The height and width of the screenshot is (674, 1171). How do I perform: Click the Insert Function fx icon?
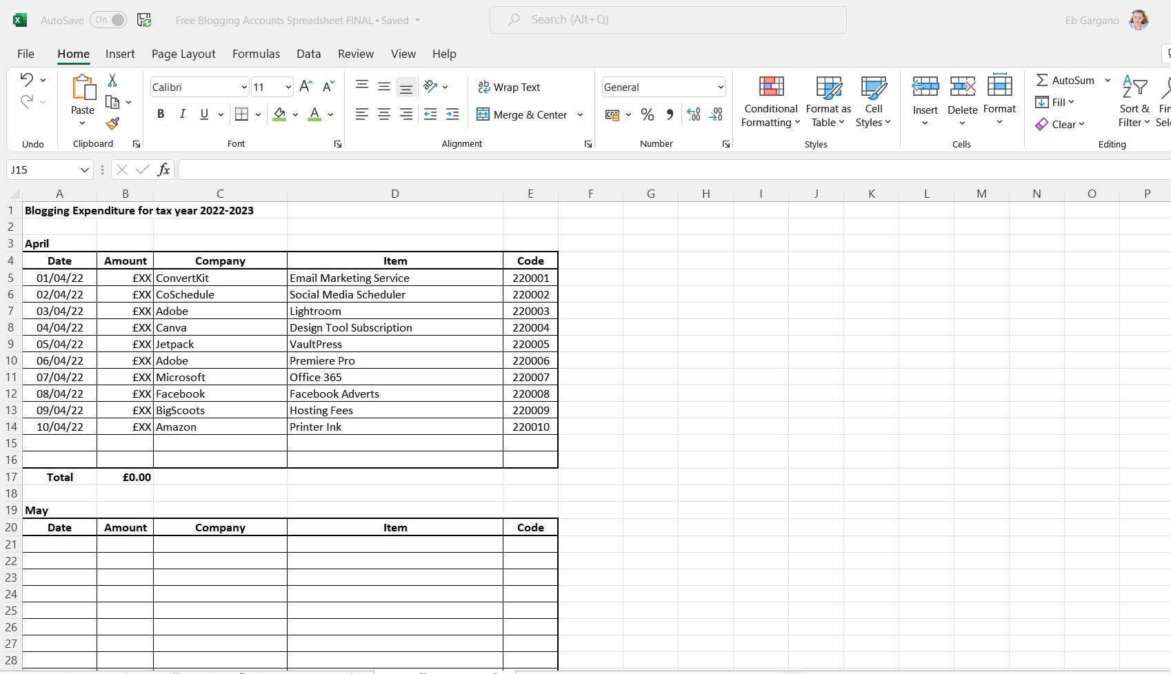tap(163, 170)
